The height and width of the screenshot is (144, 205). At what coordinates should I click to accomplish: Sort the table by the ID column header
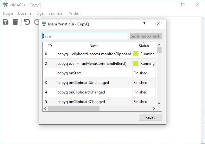pyautogui.click(x=50, y=46)
